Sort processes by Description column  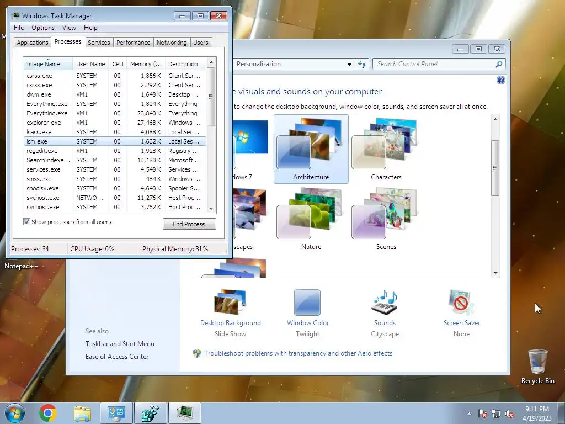point(185,64)
